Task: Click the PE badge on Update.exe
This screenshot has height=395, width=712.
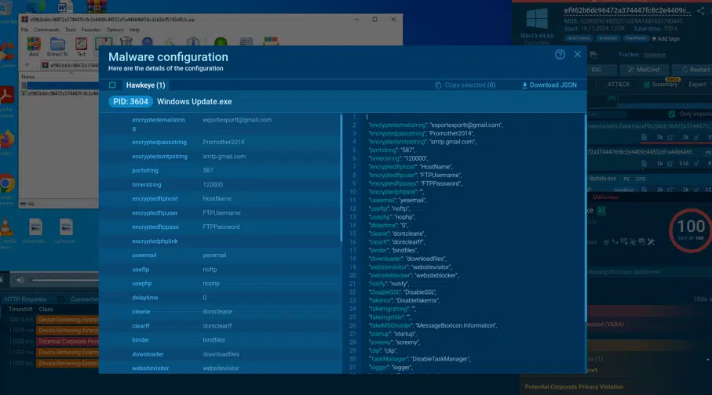Action: coord(626,179)
